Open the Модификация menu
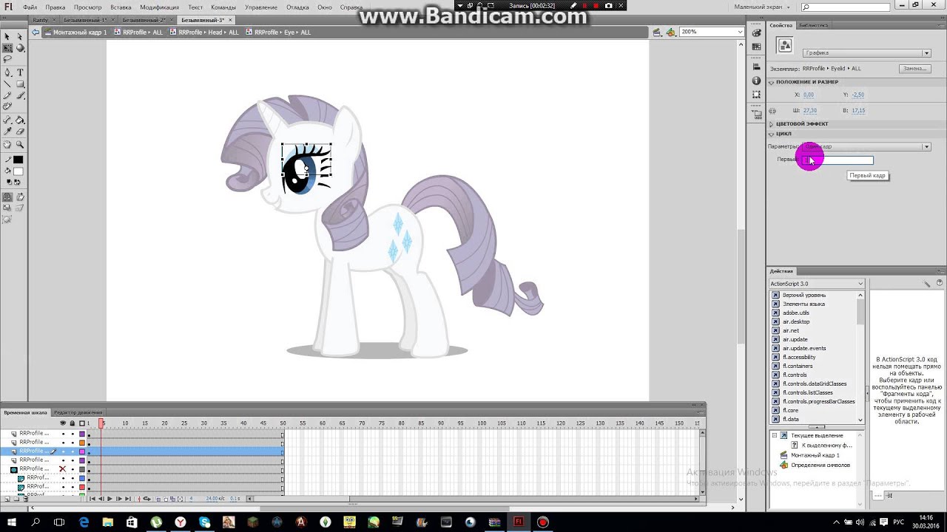Screen dimensions: 947x532 pos(159,7)
